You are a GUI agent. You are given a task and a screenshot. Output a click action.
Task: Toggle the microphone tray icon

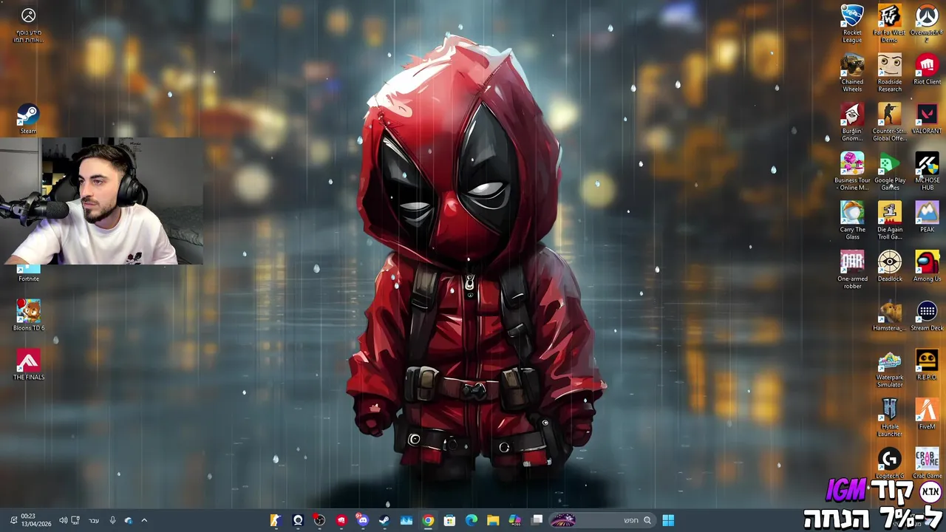(x=112, y=520)
